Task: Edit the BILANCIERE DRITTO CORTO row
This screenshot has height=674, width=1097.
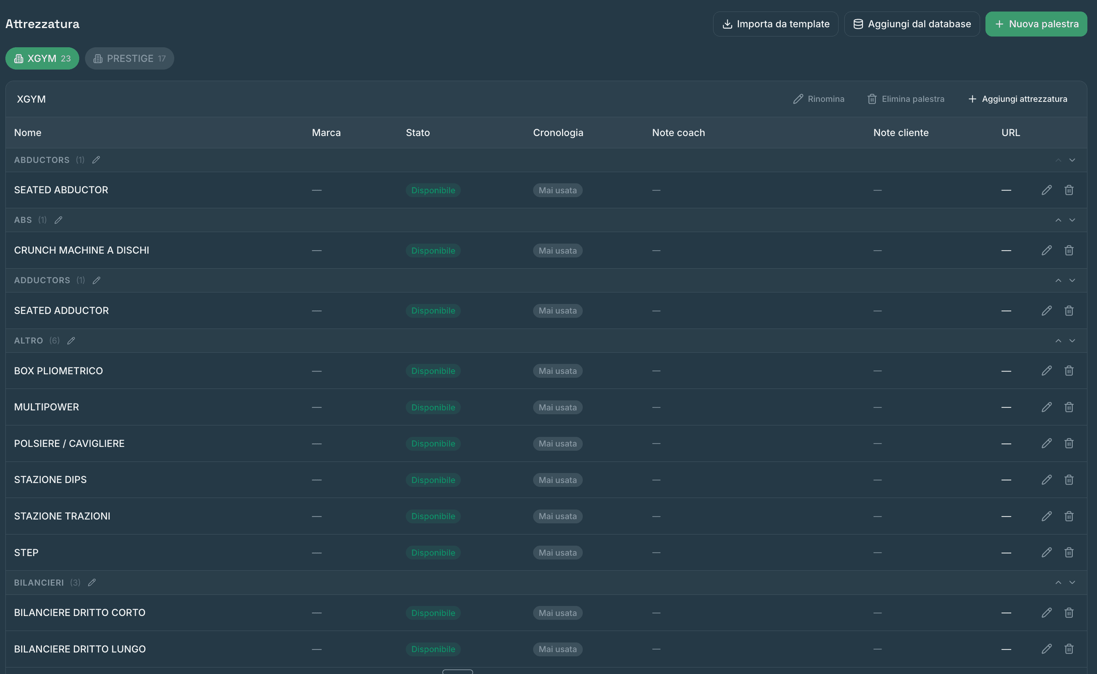Action: (1047, 613)
